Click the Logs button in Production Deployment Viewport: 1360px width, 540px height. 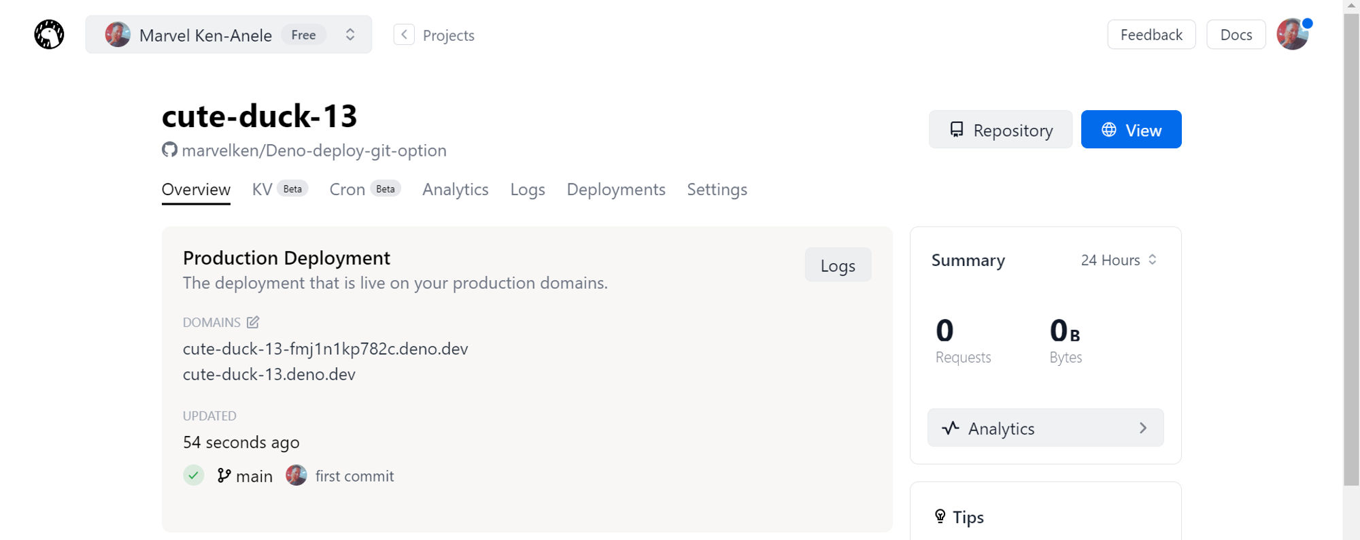coord(838,265)
